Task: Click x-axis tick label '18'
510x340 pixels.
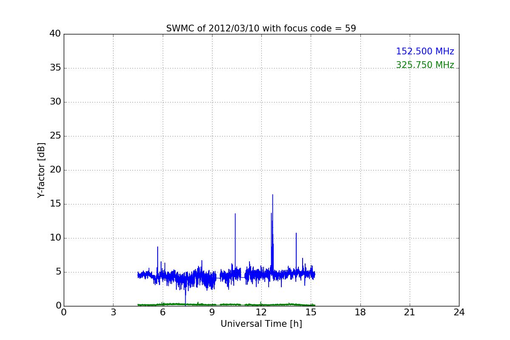Action: (x=360, y=312)
